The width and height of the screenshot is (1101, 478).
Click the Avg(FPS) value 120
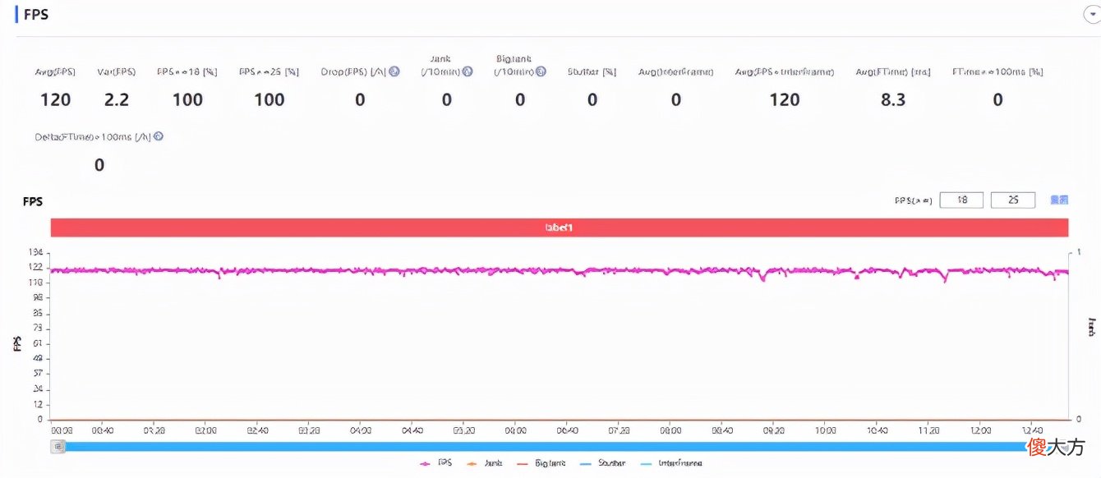tap(55, 99)
